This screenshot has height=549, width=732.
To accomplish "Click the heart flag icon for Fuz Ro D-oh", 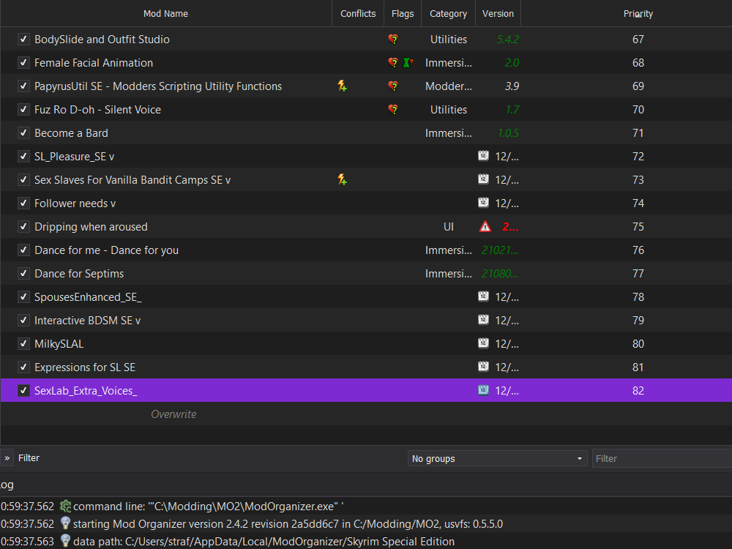I will click(x=394, y=109).
